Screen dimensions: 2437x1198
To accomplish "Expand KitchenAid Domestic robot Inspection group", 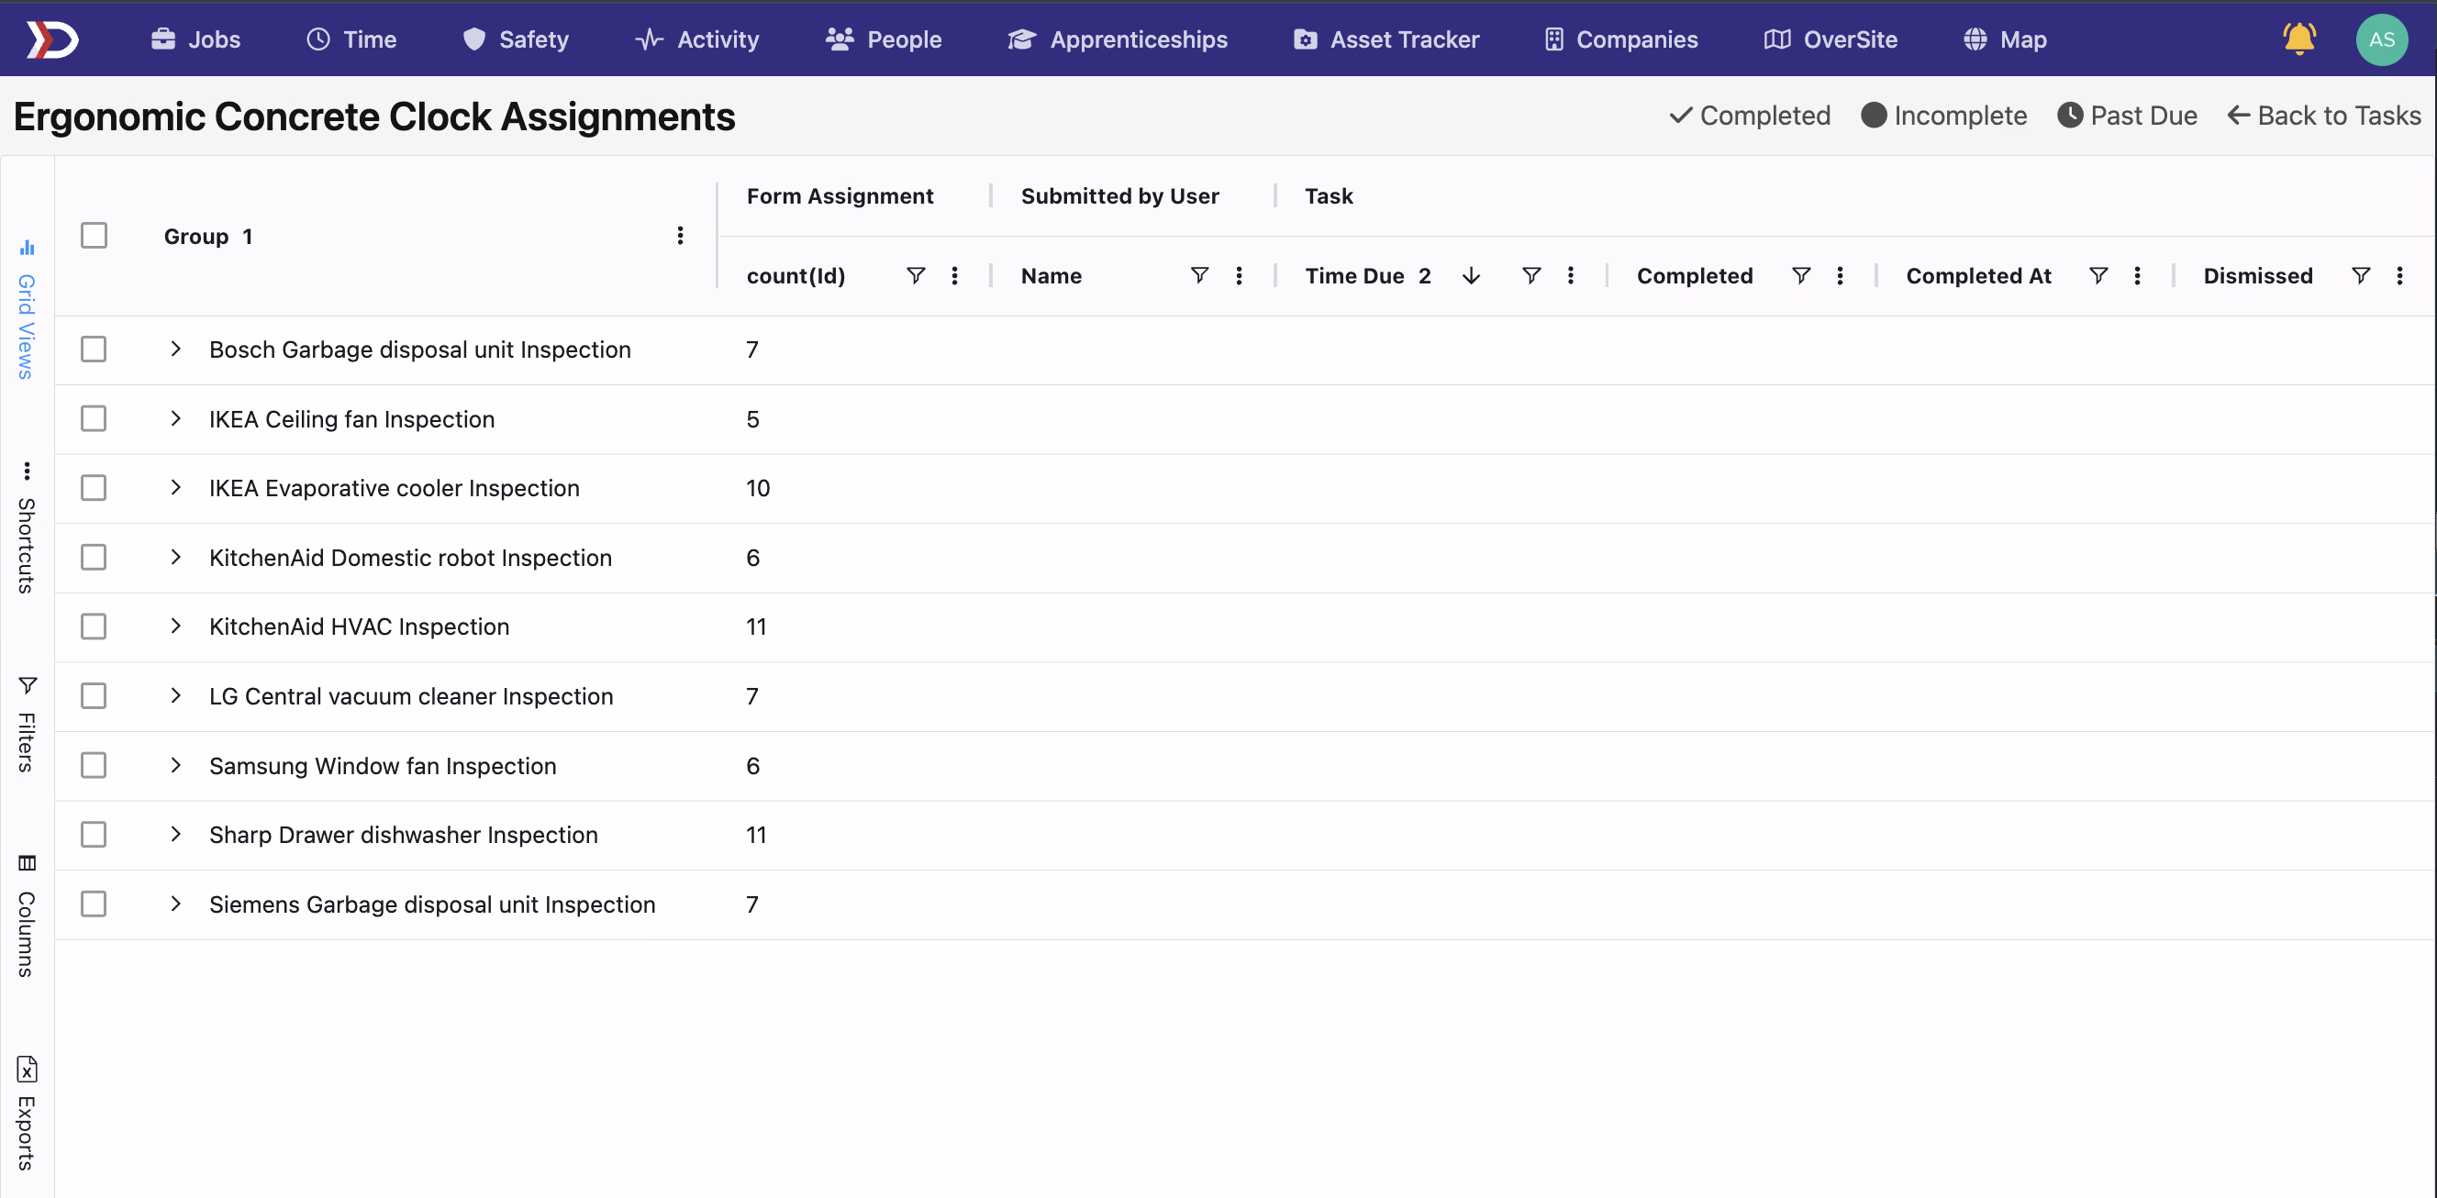I will click(175, 557).
